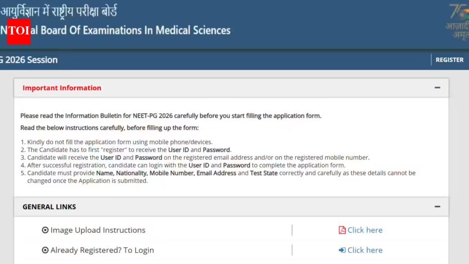Click the 2026 Session navigation title
Screen dimensions: 469x264
point(29,60)
